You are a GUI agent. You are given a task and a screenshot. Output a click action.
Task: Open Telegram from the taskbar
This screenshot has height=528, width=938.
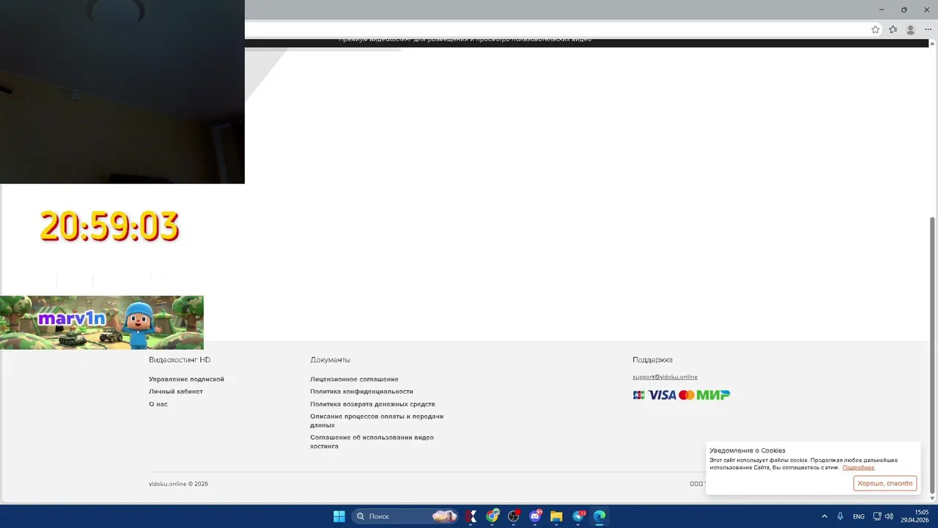[578, 516]
